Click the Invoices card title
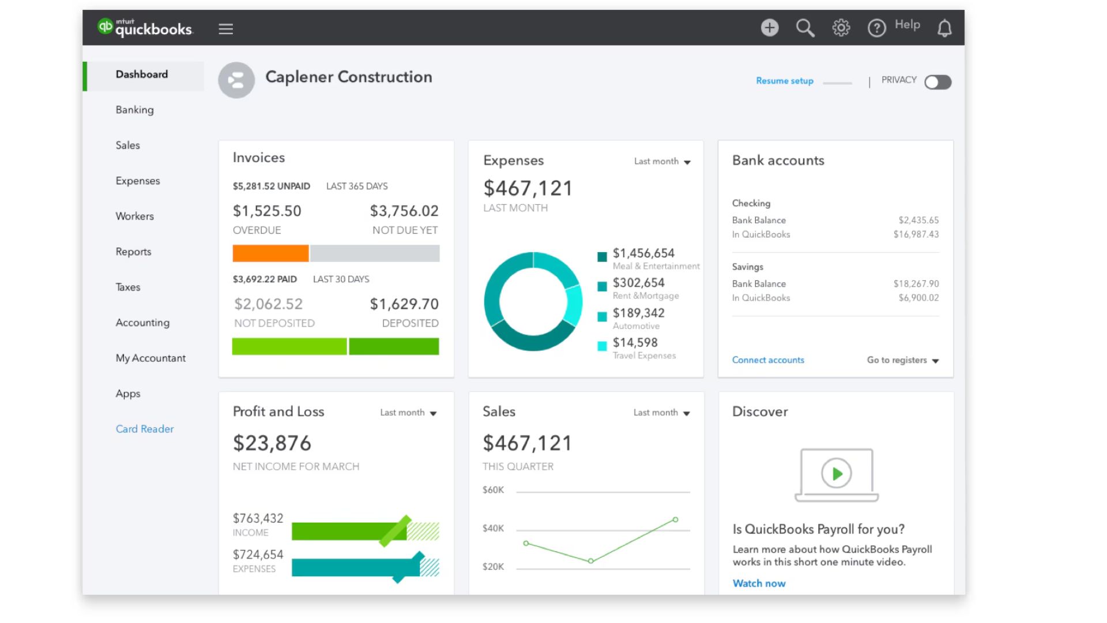This screenshot has height=623, width=1107. (x=259, y=157)
